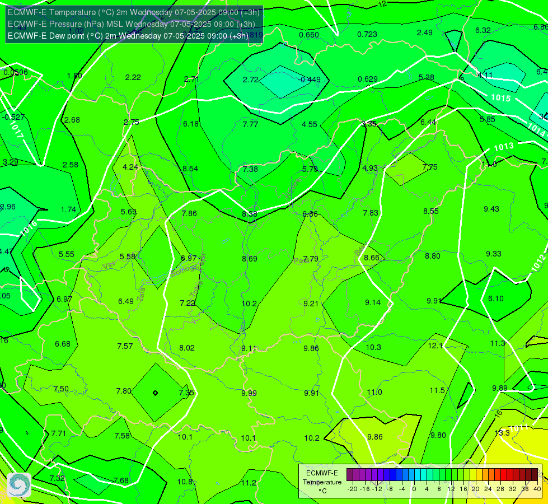548x504 pixels.
Task: Click the legend title 'ECMWF-E Temperature °C'
Action: tap(322, 482)
